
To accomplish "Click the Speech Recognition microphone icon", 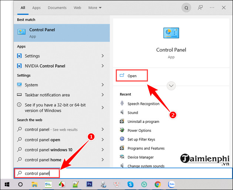I will click(x=122, y=103).
